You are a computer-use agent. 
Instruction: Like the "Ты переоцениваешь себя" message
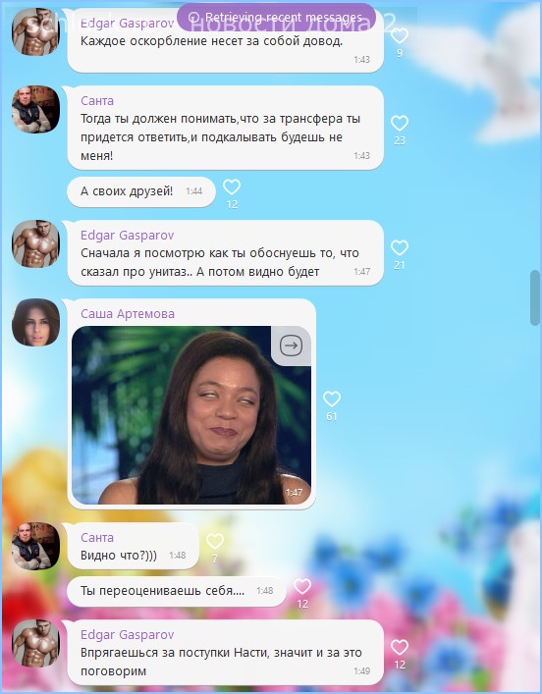302,586
